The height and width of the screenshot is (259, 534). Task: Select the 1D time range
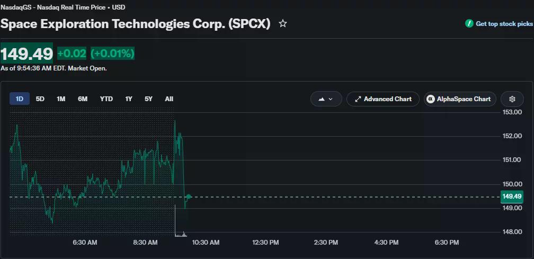click(x=20, y=99)
